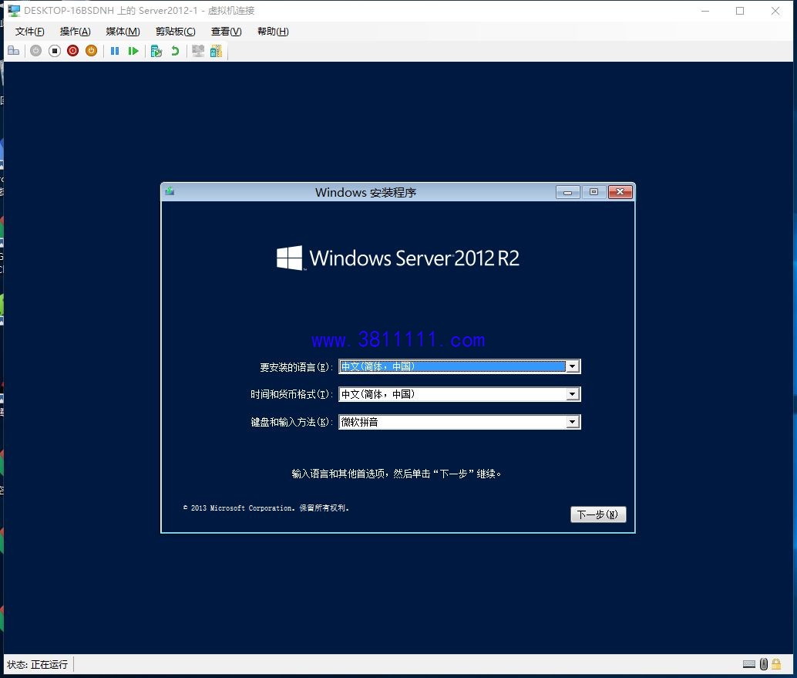Screen dimensions: 797x678
Task: Close the Windows 安装程序 dialog
Action: [620, 192]
